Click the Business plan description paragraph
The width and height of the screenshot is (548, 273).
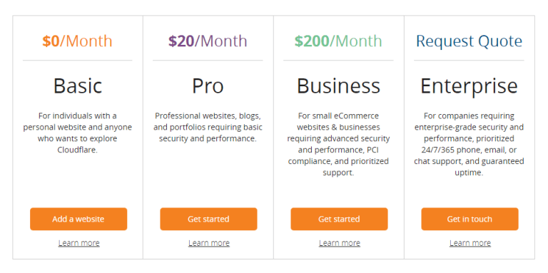pyautogui.click(x=338, y=144)
